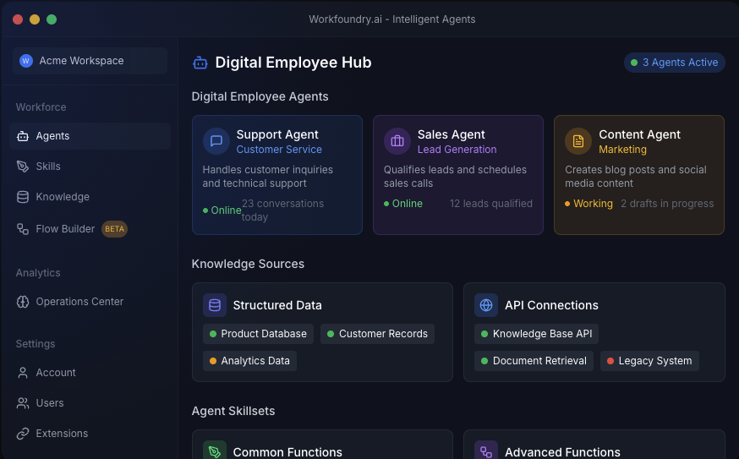Navigate to Operations Center
This screenshot has width=739, height=459.
[79, 302]
